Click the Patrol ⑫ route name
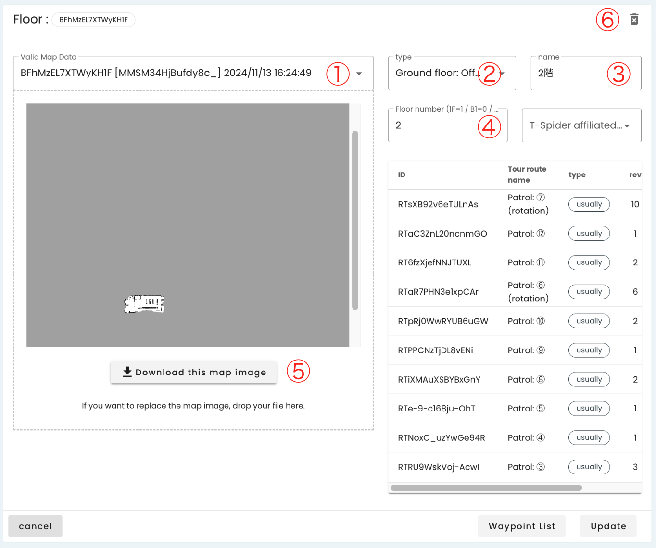 click(526, 234)
